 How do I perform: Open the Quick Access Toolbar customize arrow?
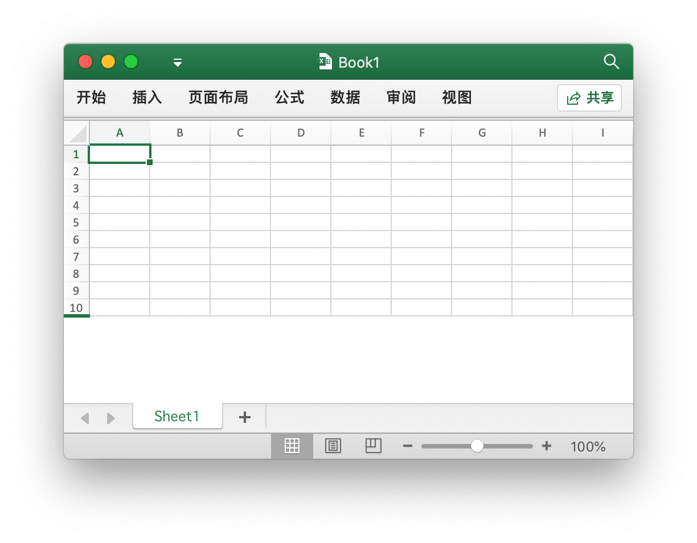click(178, 62)
